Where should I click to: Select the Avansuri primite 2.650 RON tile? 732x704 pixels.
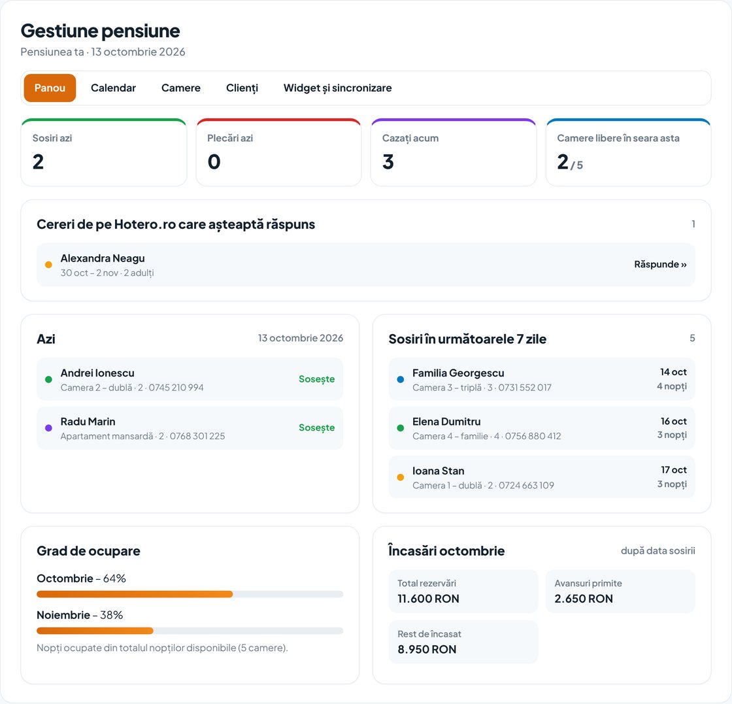(620, 591)
